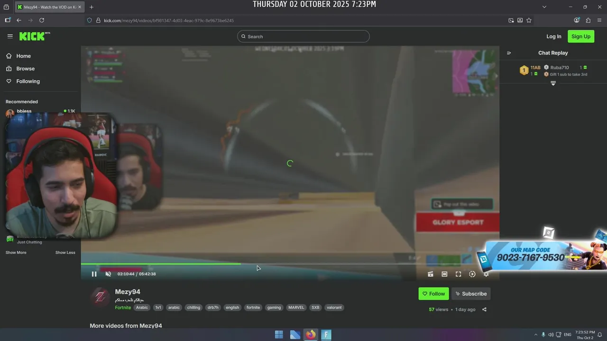
Task: Click the install/save page icon in address bar
Action: [520, 20]
